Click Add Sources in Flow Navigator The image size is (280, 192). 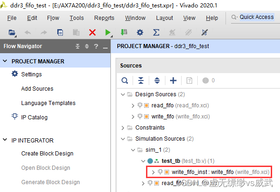(x=37, y=89)
